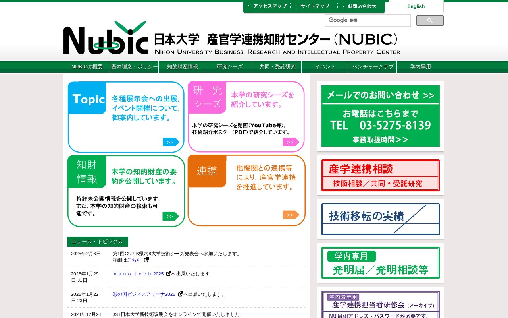This screenshot has width=508, height=318.
Task: Open the English language dropdown
Action: coord(416,6)
